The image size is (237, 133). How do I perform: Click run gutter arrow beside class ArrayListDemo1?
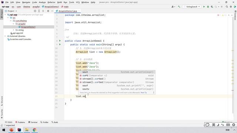point(60,41)
